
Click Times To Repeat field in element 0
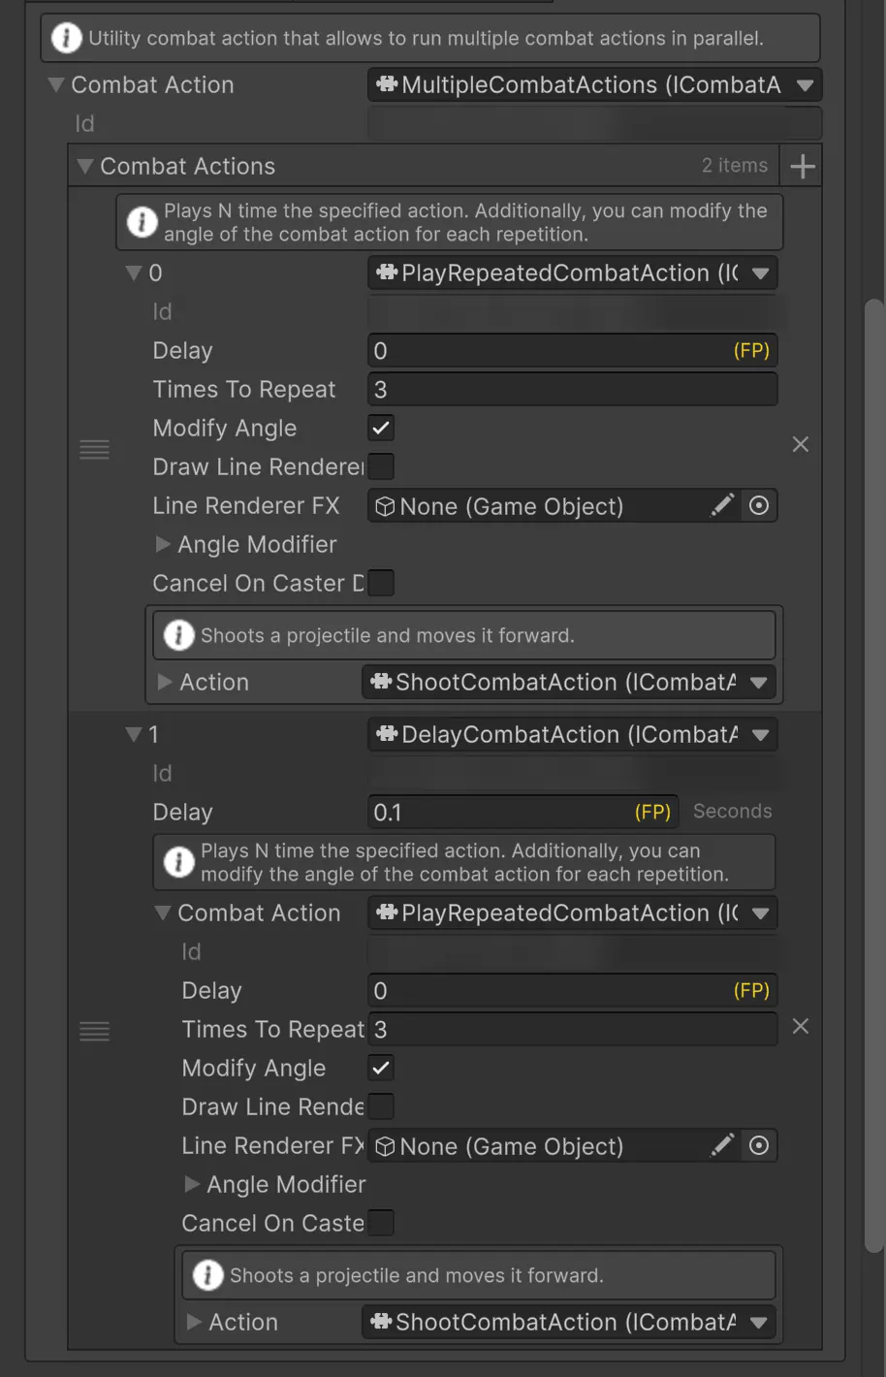click(x=572, y=389)
